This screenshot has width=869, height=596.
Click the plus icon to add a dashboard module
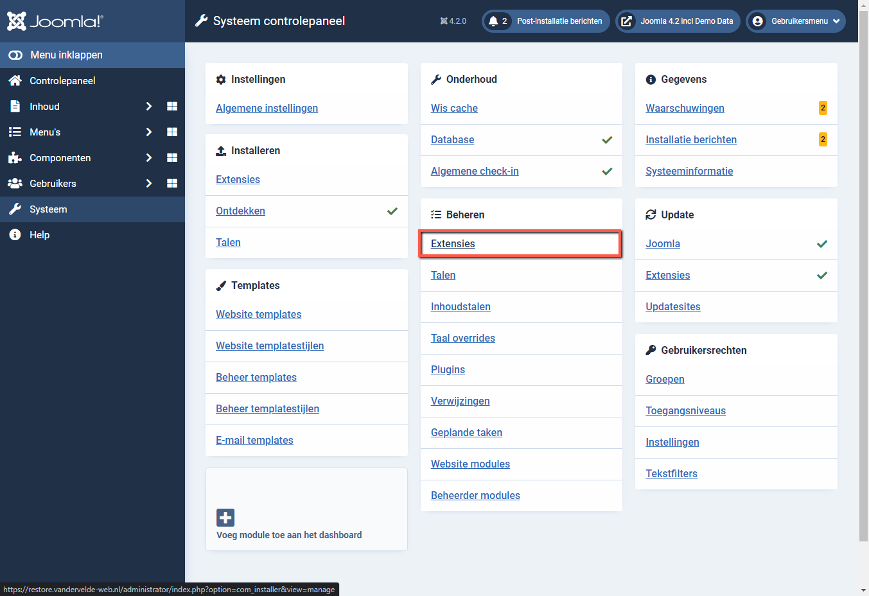coord(225,517)
